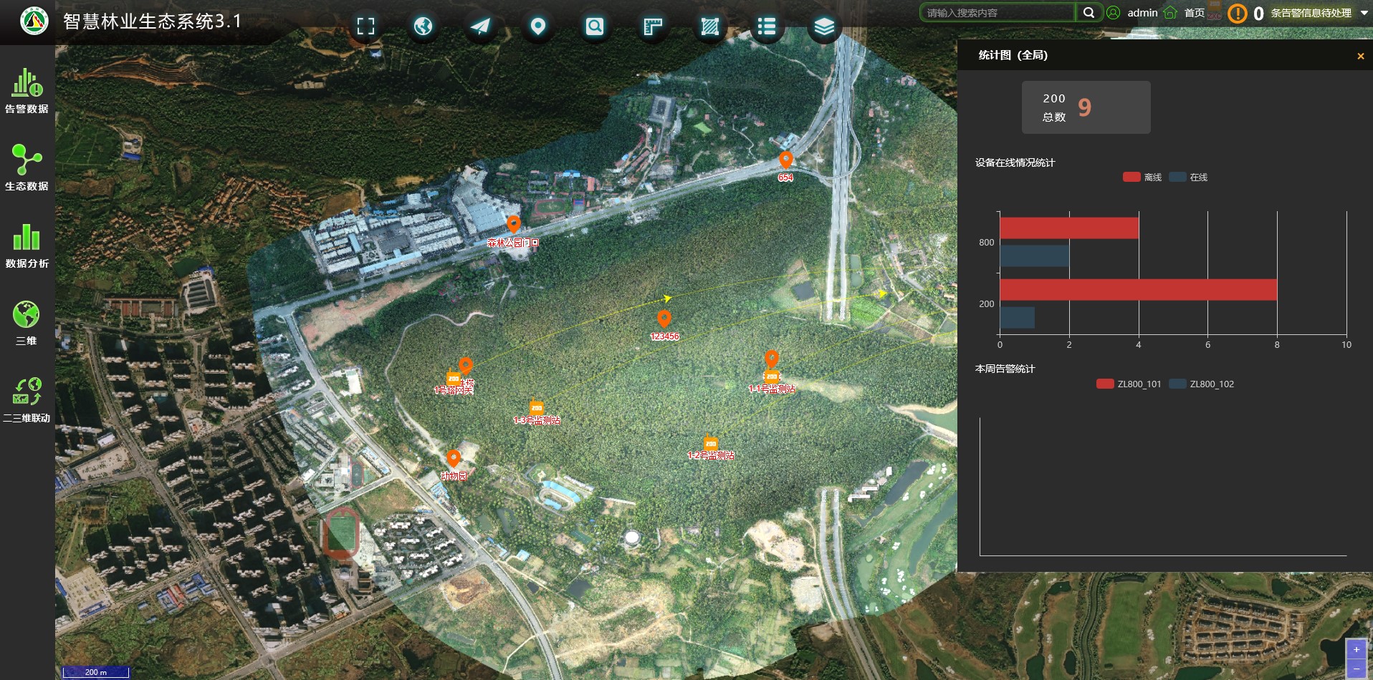Select the ruler measurement tool
Screen dimensions: 1373x680
tap(652, 26)
